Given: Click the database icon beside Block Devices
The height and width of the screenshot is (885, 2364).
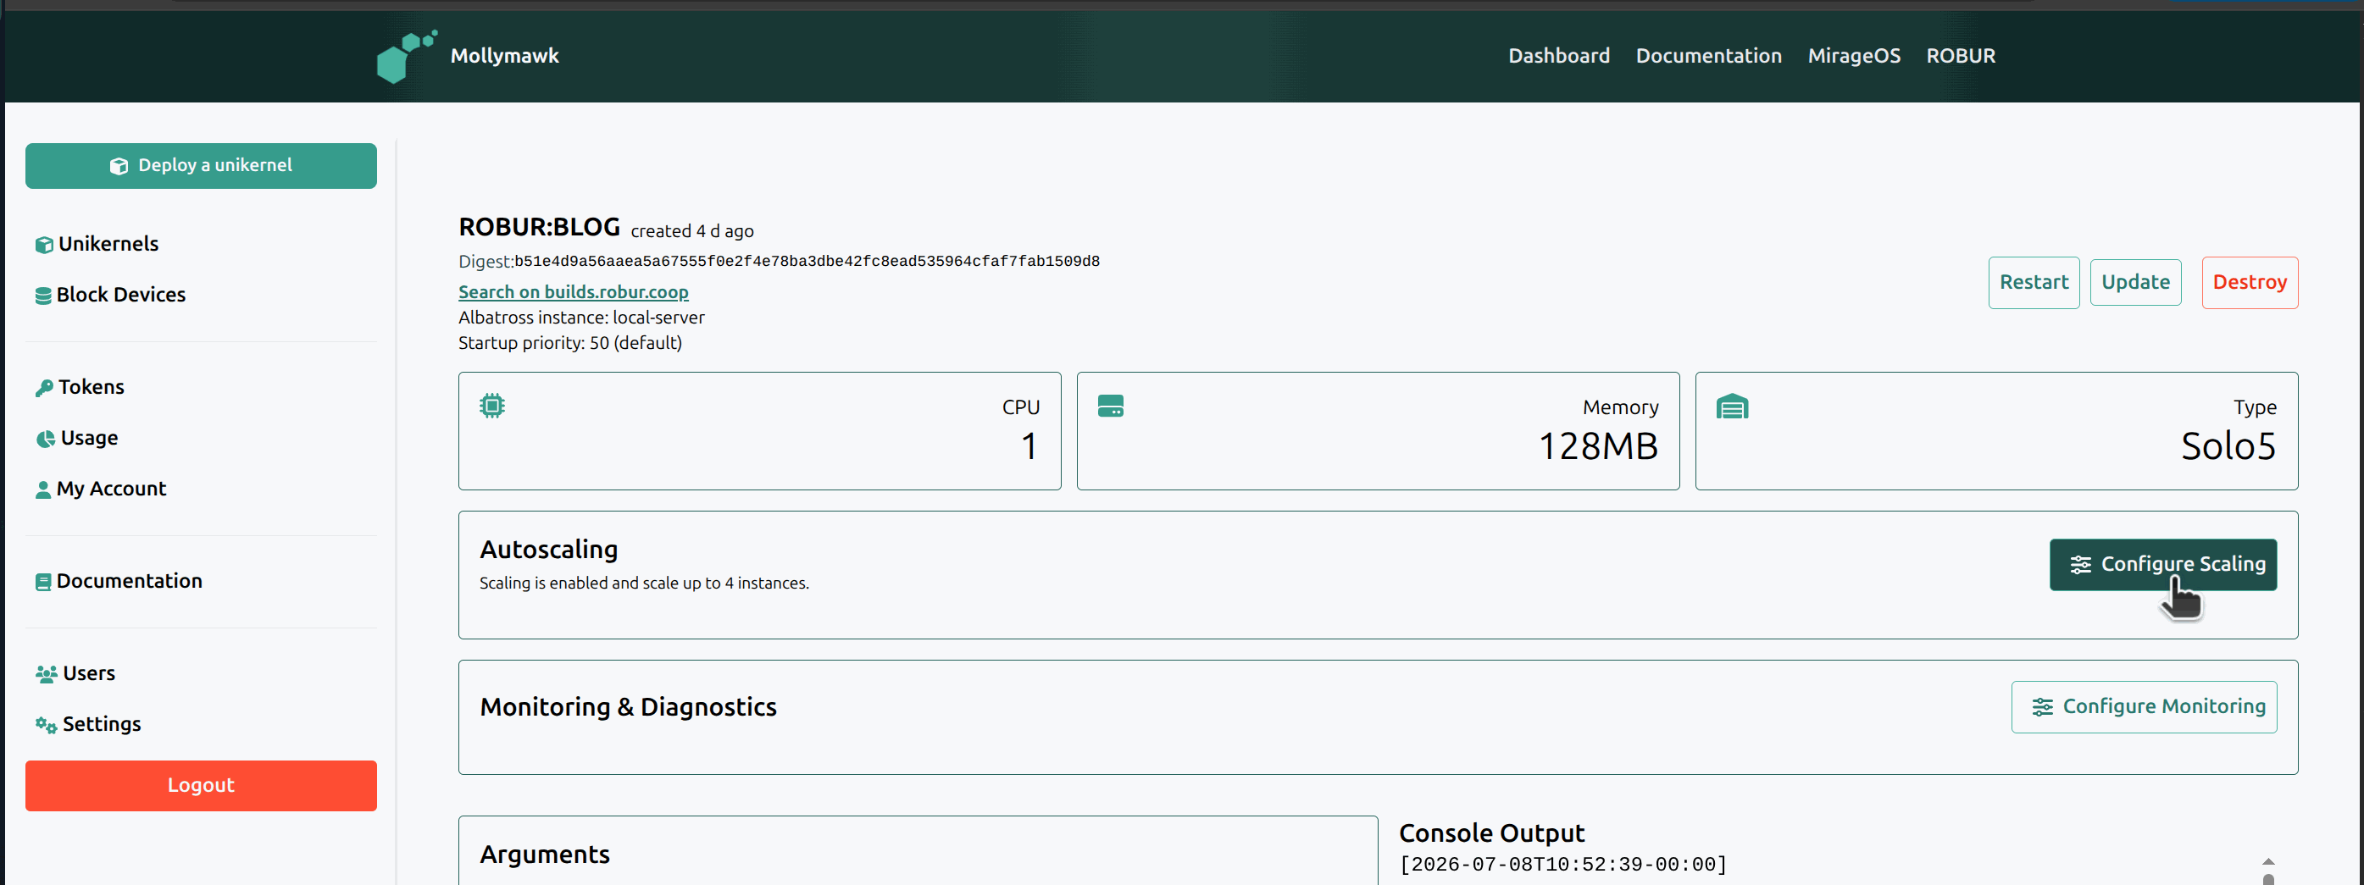Looking at the screenshot, I should point(43,296).
